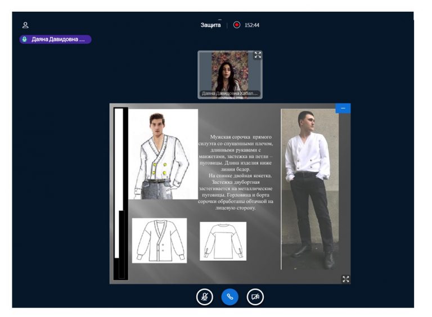This screenshot has width=432, height=317.
Task: Click the fashion sketch of man in shirt
Action: 163,154
